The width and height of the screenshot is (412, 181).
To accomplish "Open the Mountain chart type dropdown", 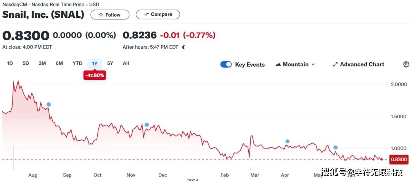I will (295, 64).
